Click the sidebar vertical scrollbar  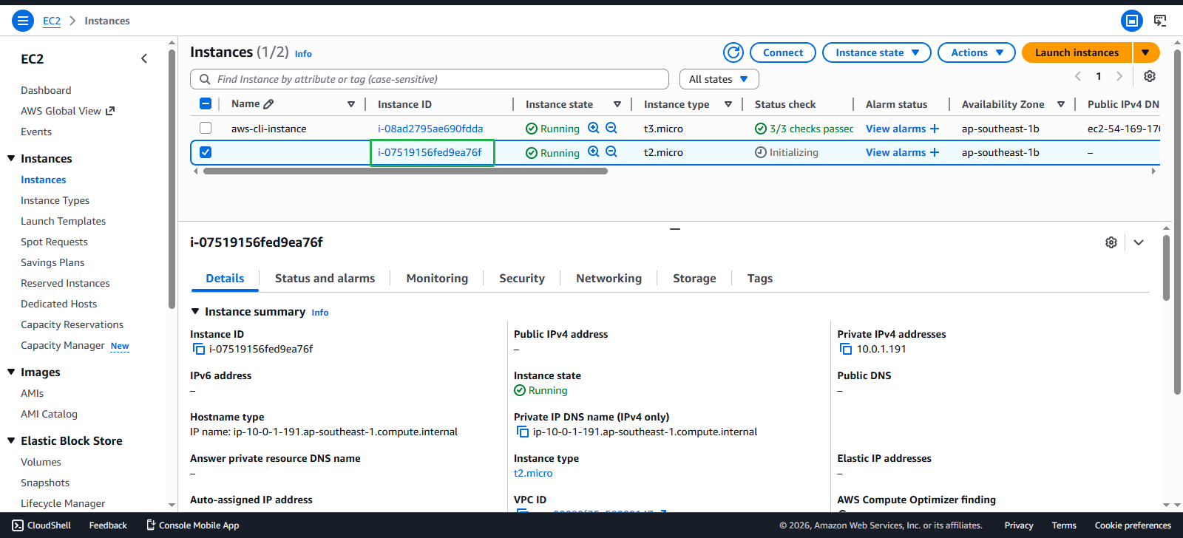point(172,177)
